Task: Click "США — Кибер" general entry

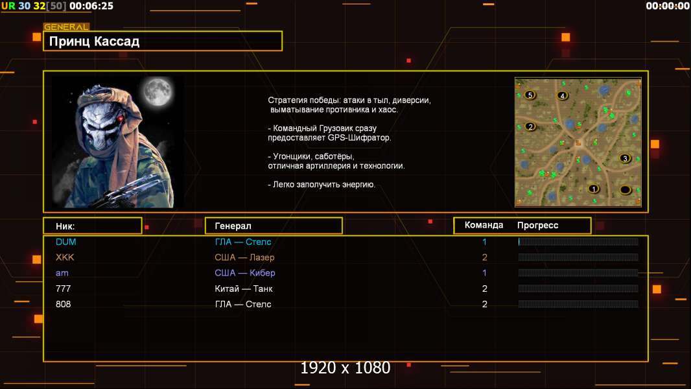Action: [245, 273]
